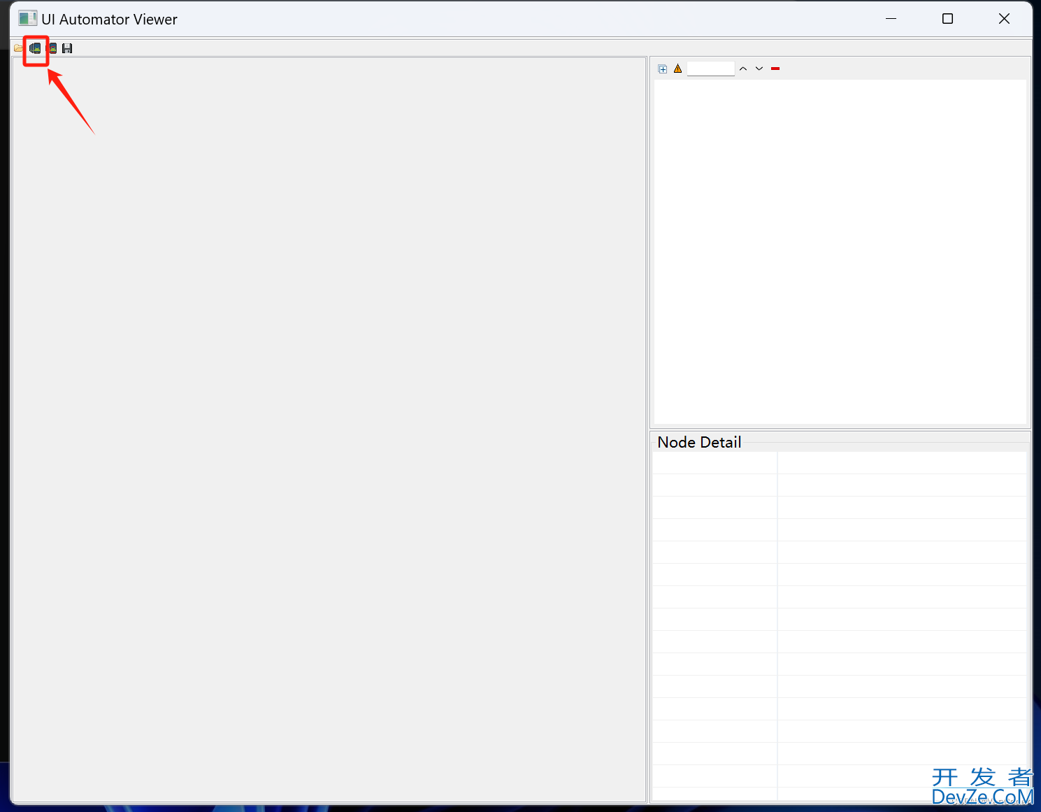Focus the hierarchy search text field

coord(710,69)
